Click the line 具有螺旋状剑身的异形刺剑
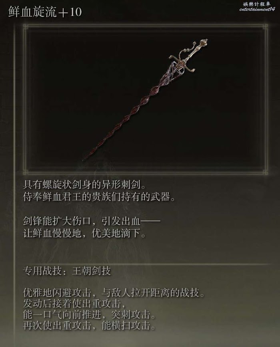Viewport: 280px width, 347px height. [x=84, y=184]
